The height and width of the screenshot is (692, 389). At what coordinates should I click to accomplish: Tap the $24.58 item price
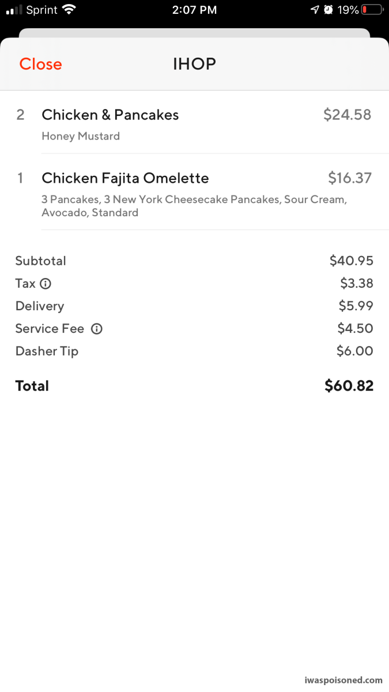click(x=347, y=115)
